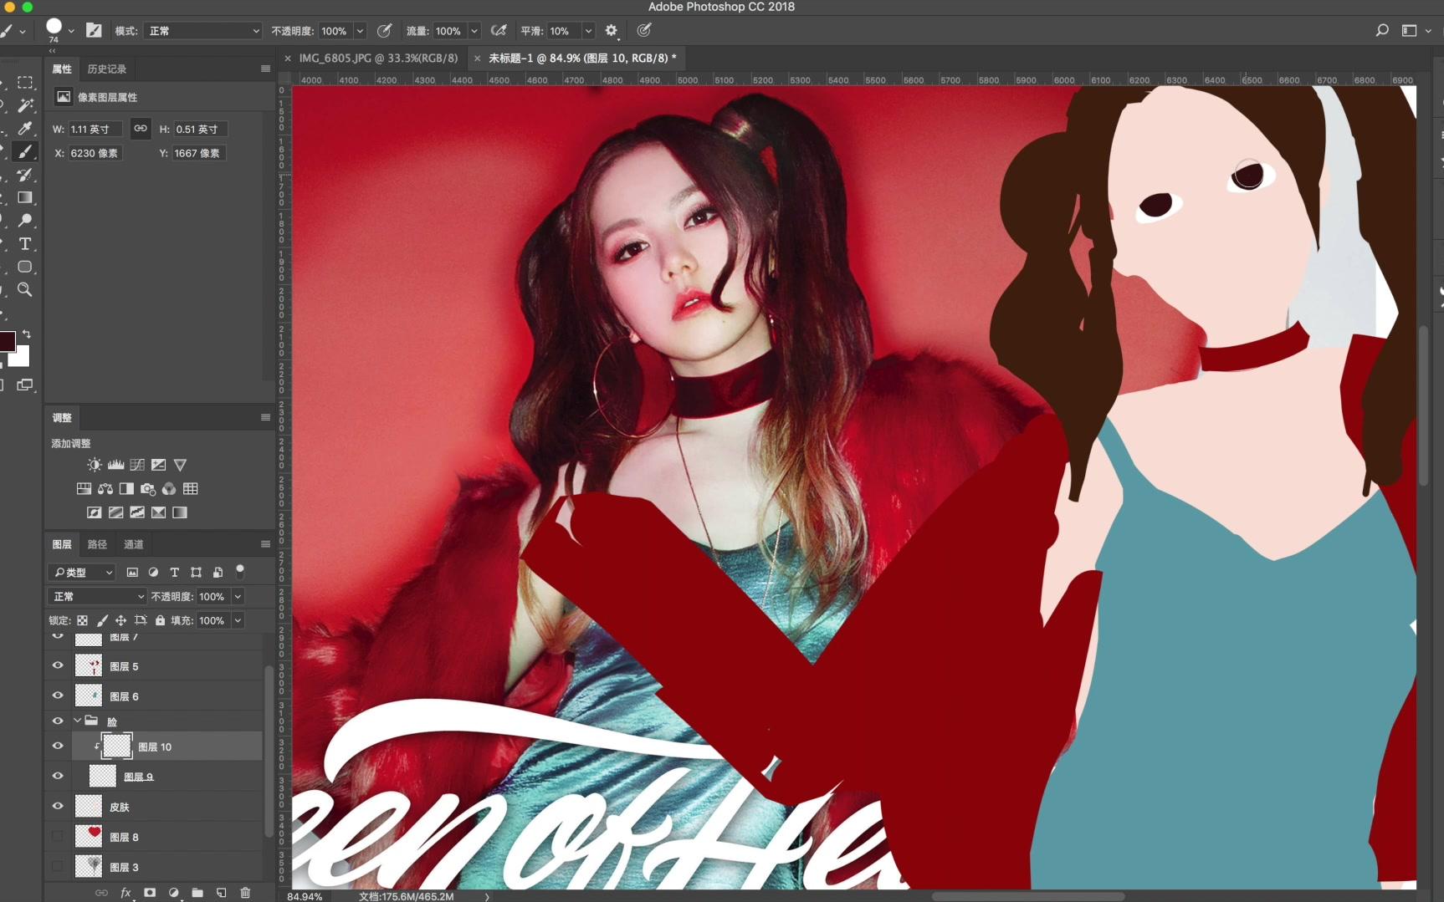Add Levels adjustment

click(x=116, y=465)
